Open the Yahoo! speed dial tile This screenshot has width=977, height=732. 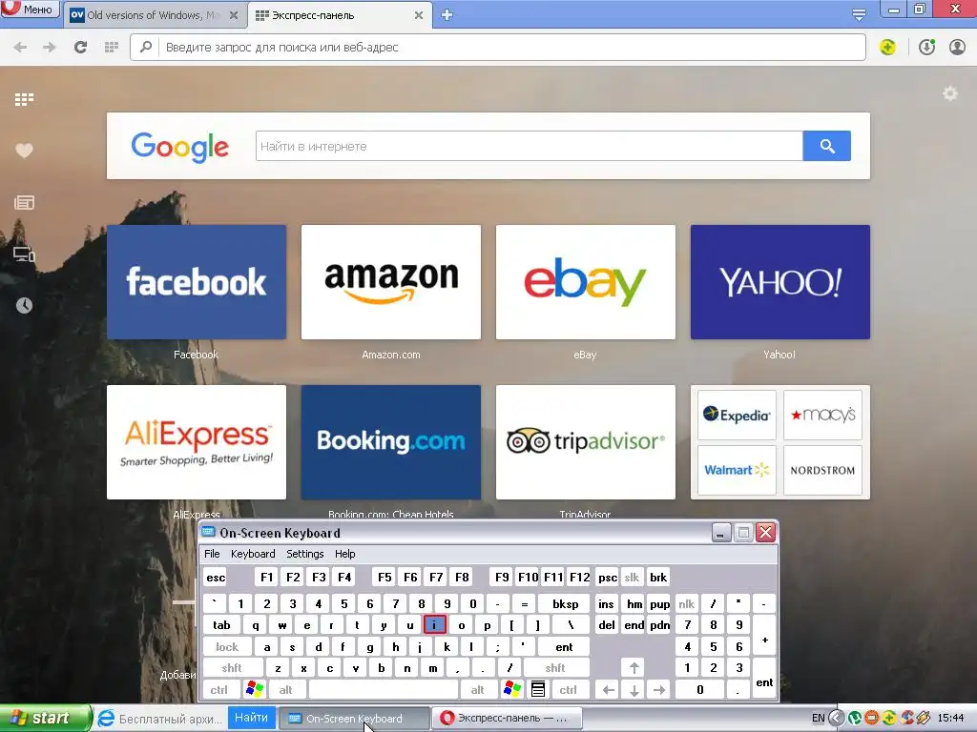pyautogui.click(x=780, y=282)
